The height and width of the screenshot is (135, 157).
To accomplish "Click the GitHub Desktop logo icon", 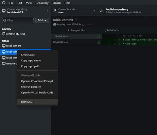I will pyautogui.click(x=4, y=3).
